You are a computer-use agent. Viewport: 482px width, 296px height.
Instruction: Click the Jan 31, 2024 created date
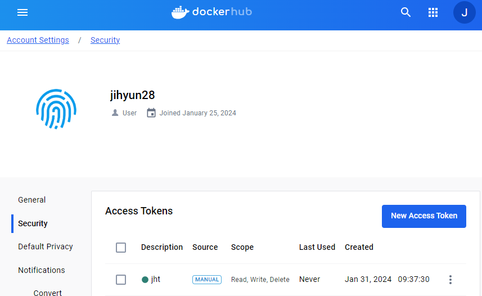368,279
